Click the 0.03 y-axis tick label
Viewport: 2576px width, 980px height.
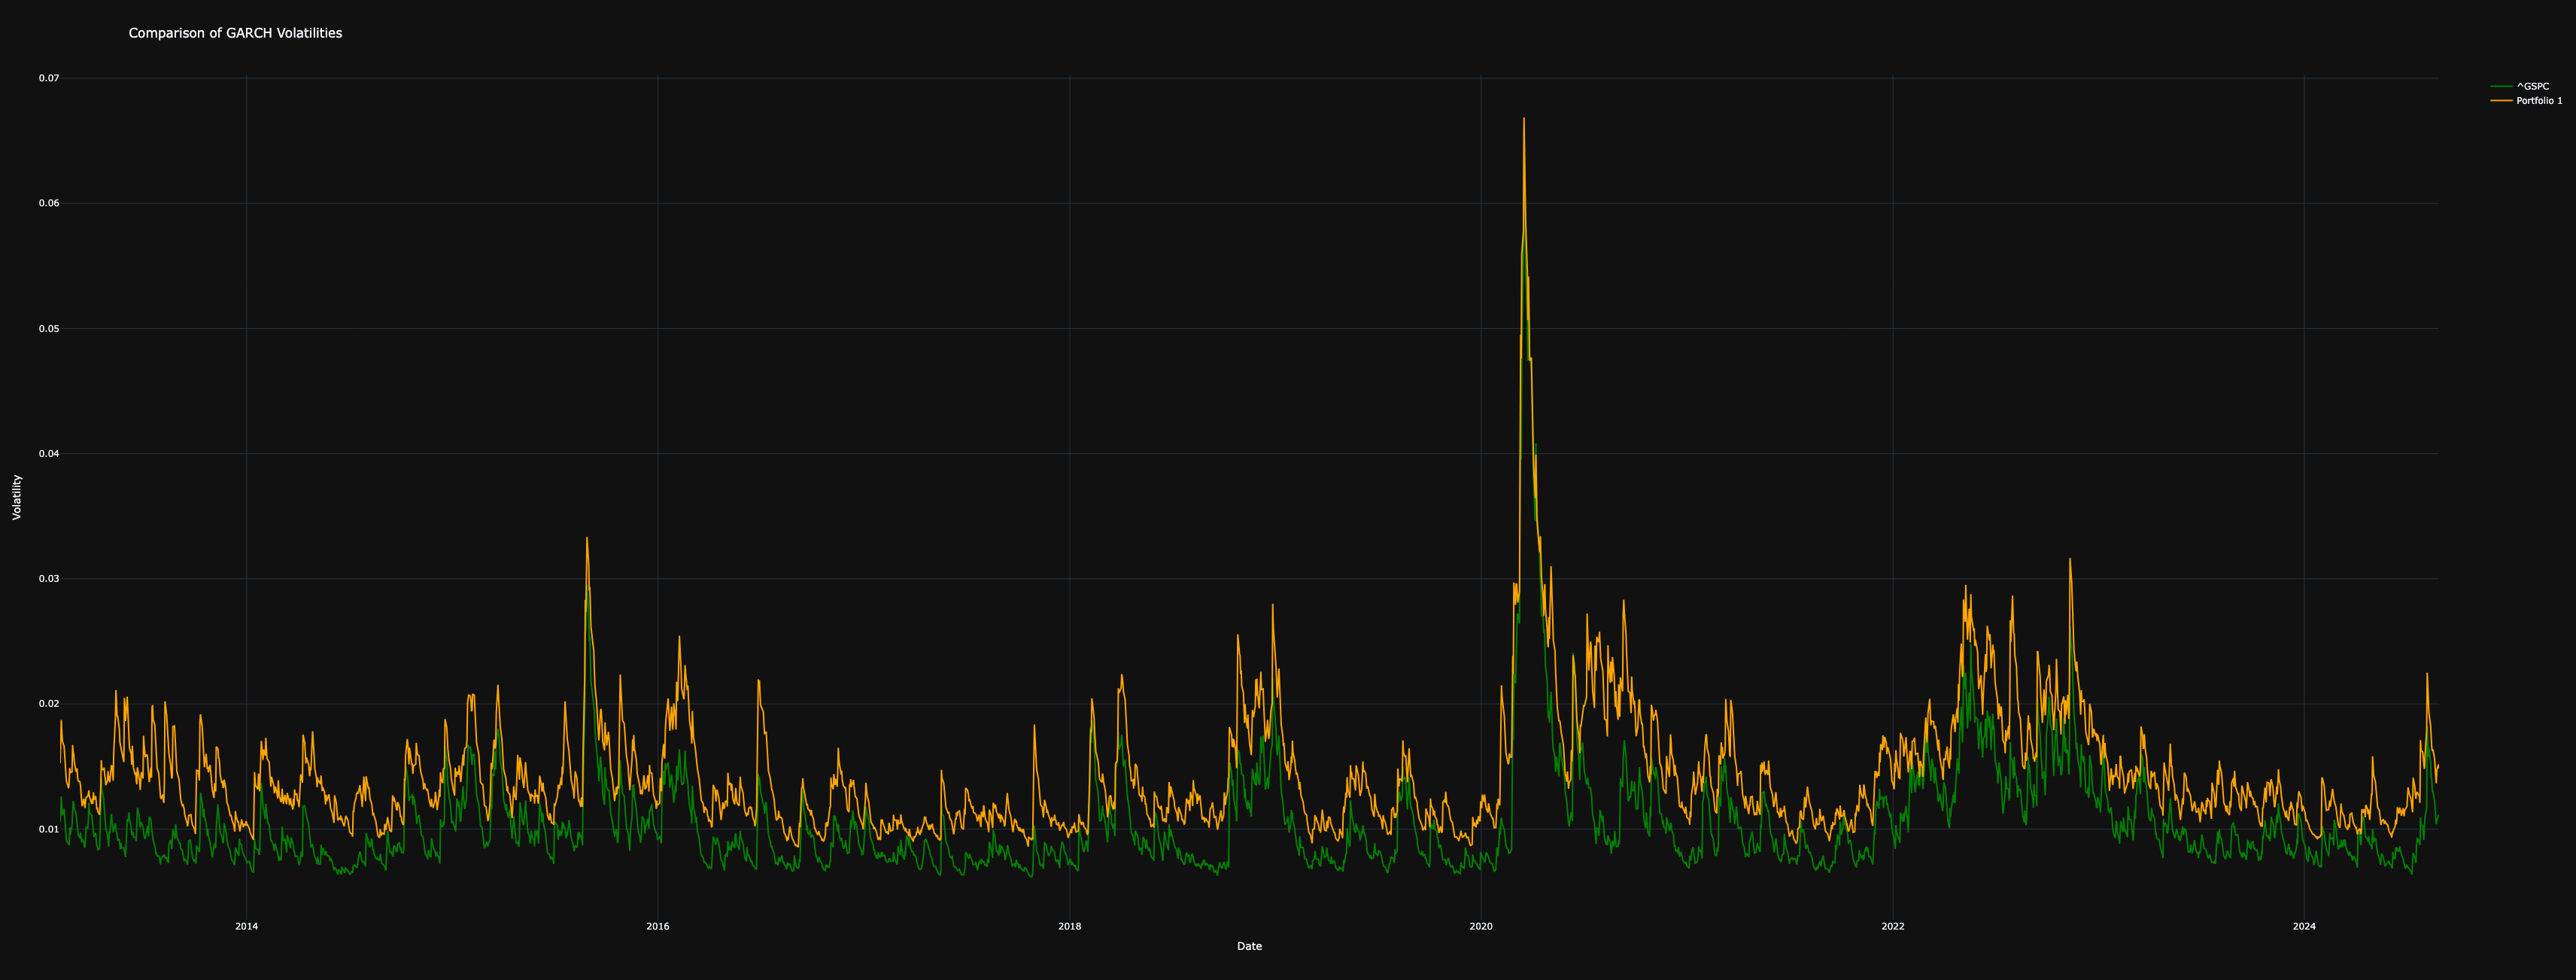coord(49,579)
